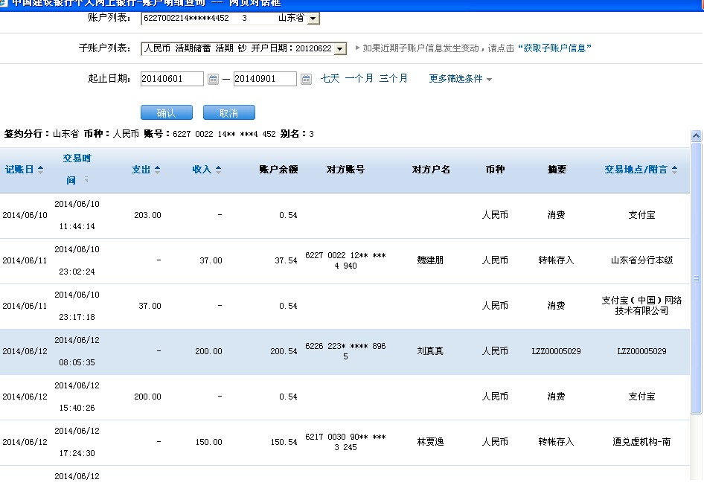704x497 pixels.
Task: Sort by 记账日 column arrows
Action: coord(40,170)
